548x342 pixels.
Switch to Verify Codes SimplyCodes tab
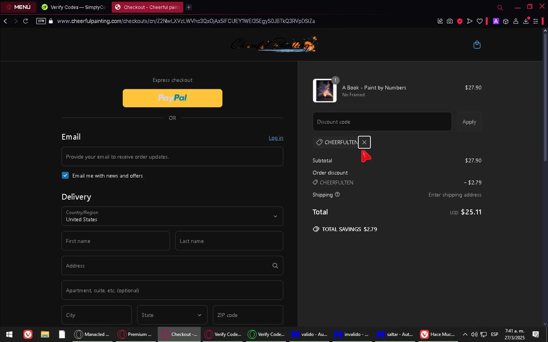[x=74, y=7]
